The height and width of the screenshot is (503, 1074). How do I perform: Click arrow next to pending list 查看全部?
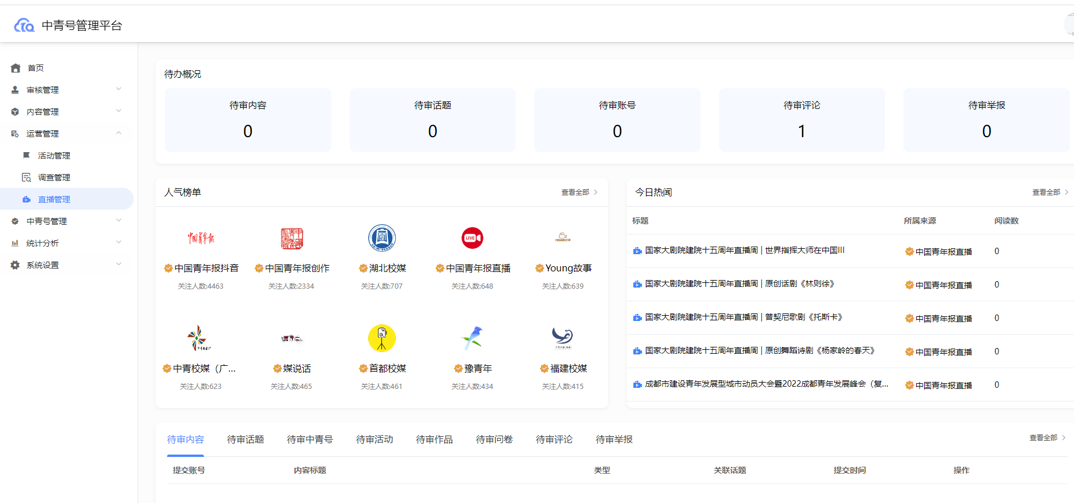(1064, 438)
